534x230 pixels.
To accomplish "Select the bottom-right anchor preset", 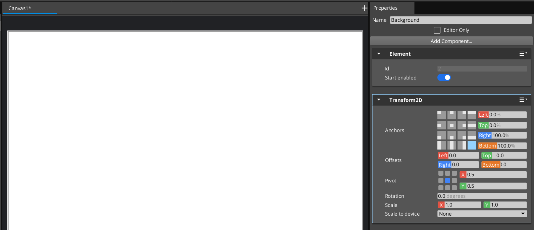I will (462, 135).
